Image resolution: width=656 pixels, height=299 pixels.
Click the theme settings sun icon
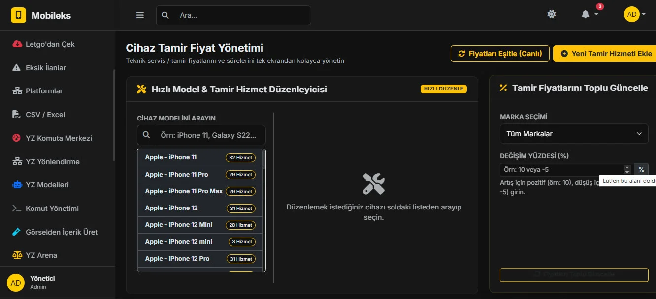552,14
